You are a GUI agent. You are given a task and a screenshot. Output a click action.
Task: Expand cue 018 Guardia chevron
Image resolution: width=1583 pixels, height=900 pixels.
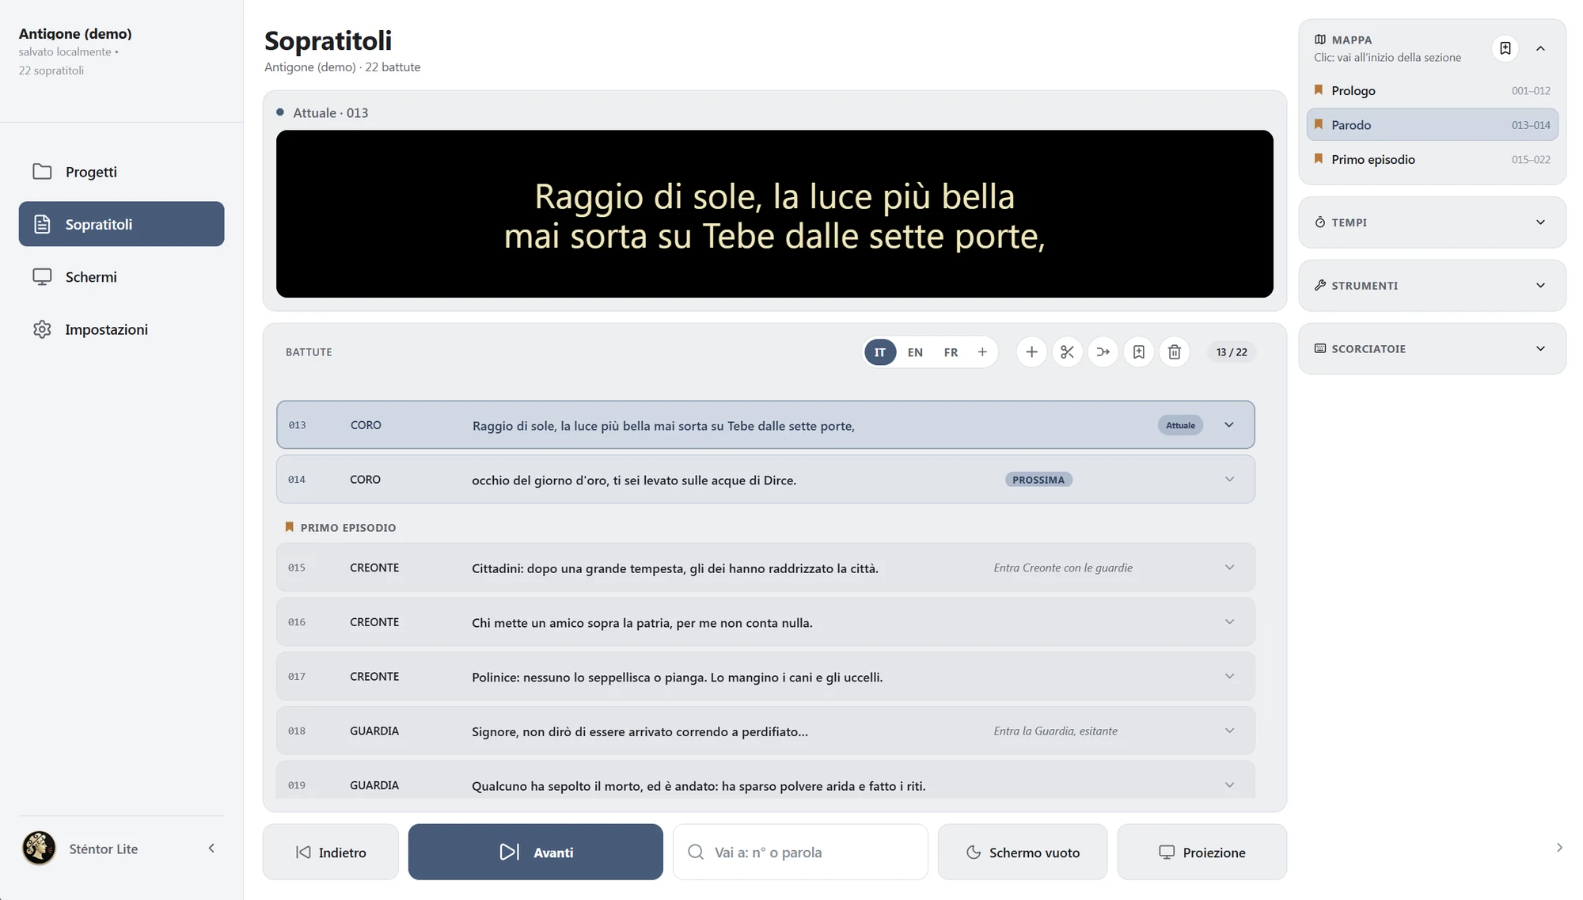click(x=1229, y=731)
